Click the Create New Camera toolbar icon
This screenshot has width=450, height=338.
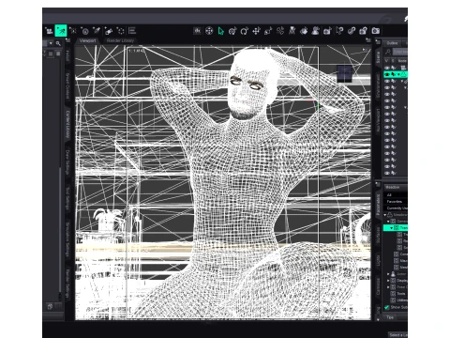pyautogui.click(x=49, y=31)
